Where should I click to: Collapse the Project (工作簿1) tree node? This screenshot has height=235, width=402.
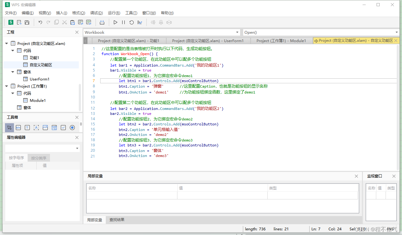tap(7, 86)
